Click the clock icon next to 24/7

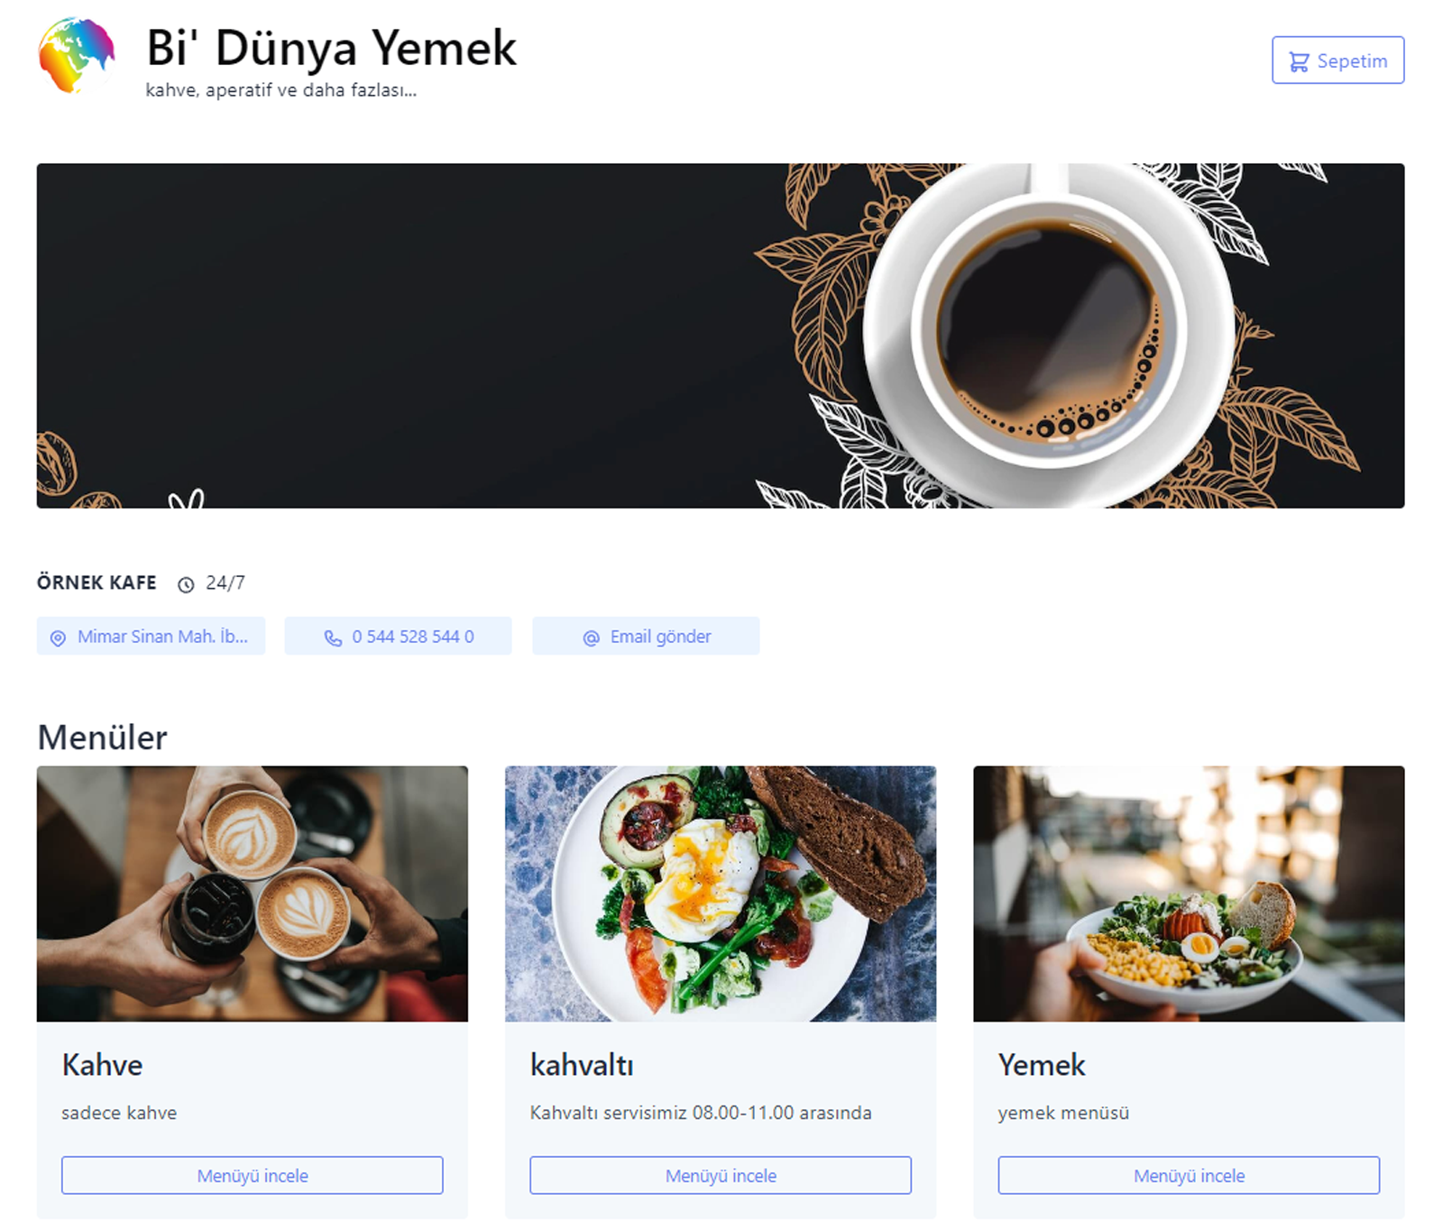pos(186,584)
